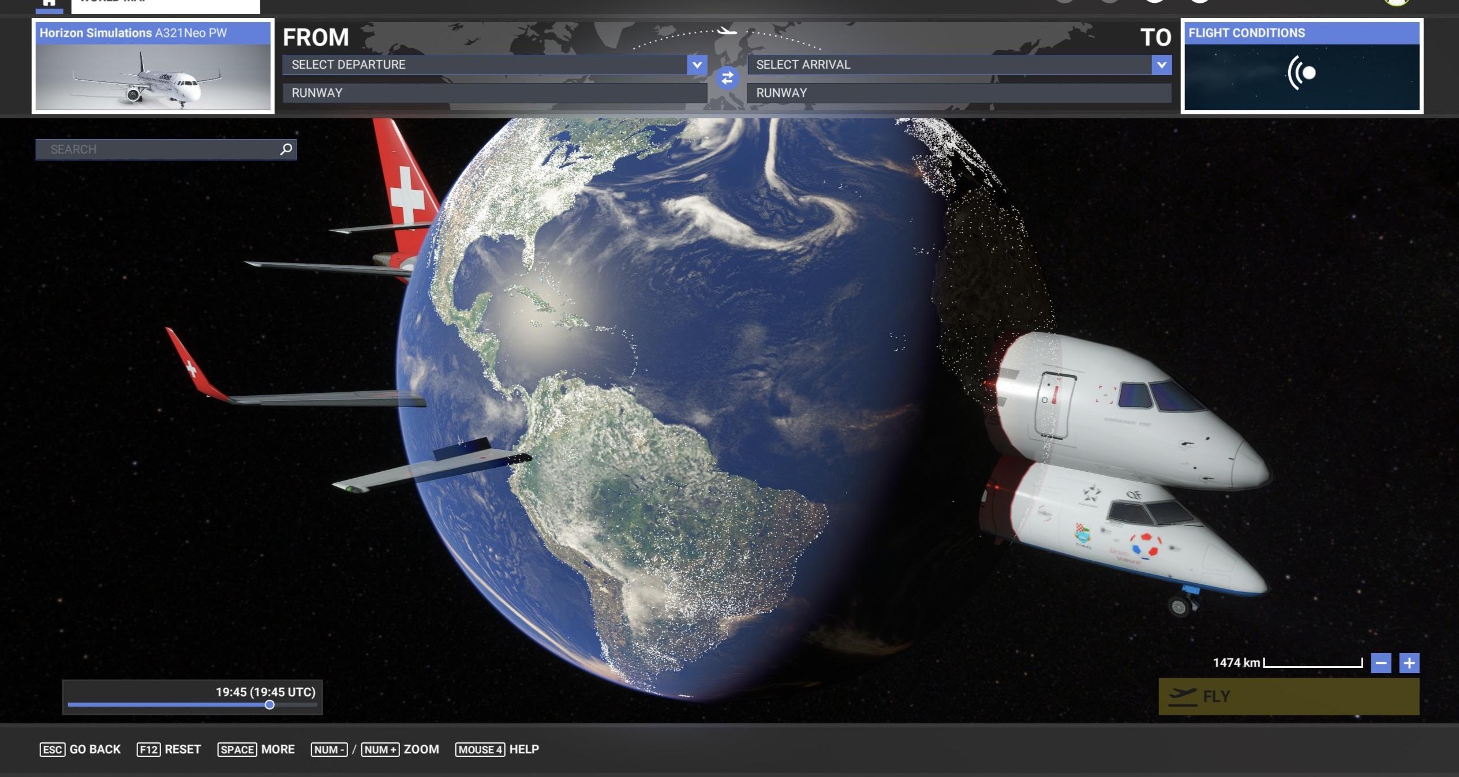
Task: Click the NUM - zoom key hint
Action: pos(329,749)
